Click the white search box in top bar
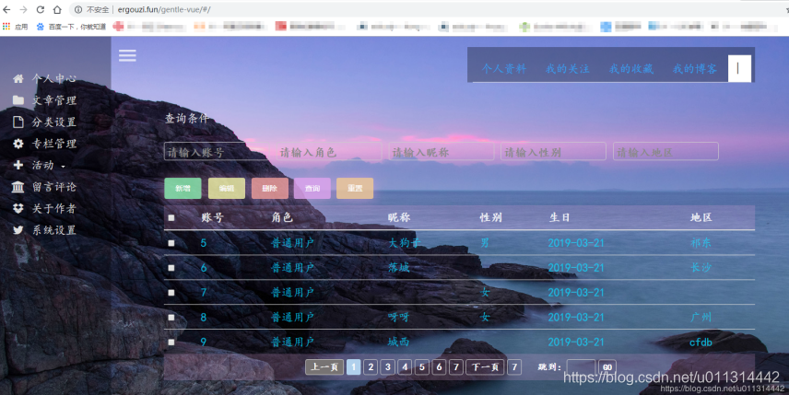Viewport: 789px width, 395px height. (739, 68)
